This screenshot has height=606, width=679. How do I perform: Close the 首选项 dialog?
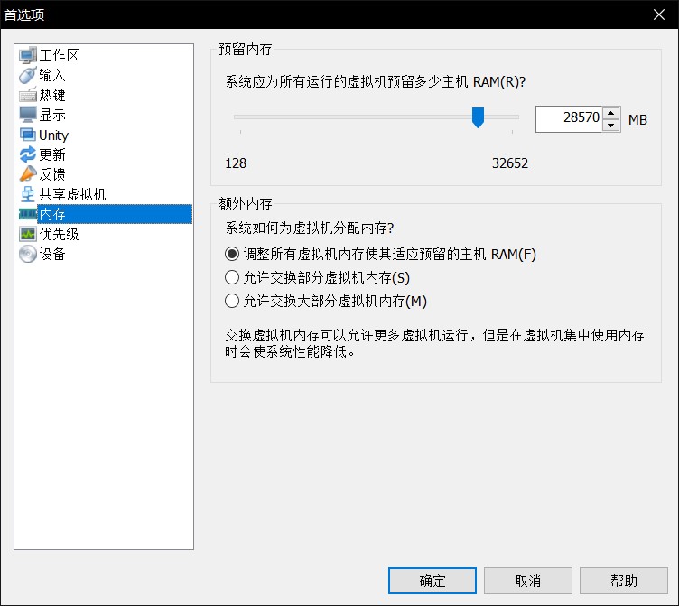point(659,14)
